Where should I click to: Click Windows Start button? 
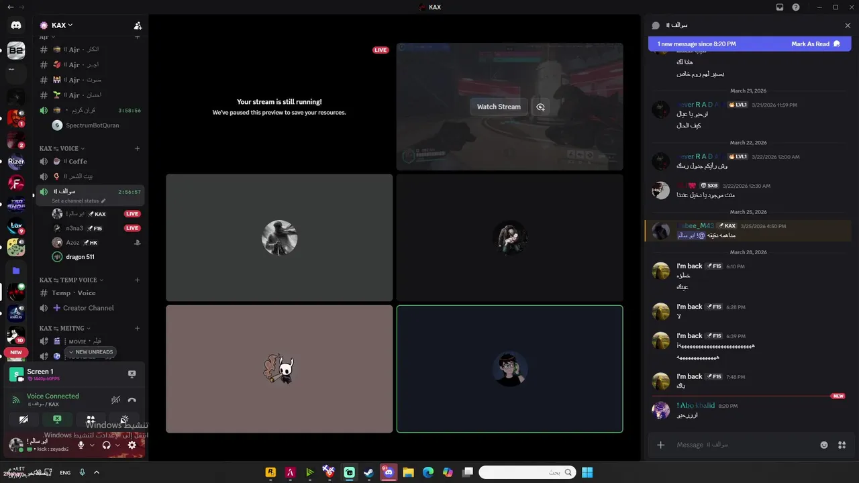click(587, 472)
